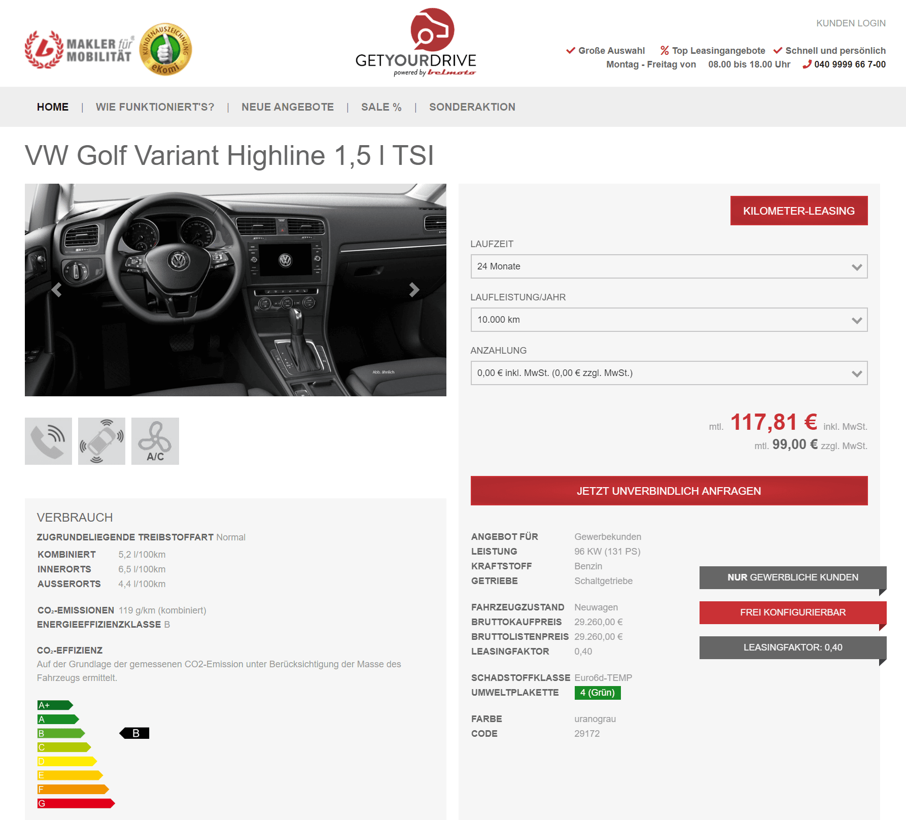Open the Laufleistung/Jahr dropdown 10.000 km
The image size is (906, 820).
click(669, 320)
